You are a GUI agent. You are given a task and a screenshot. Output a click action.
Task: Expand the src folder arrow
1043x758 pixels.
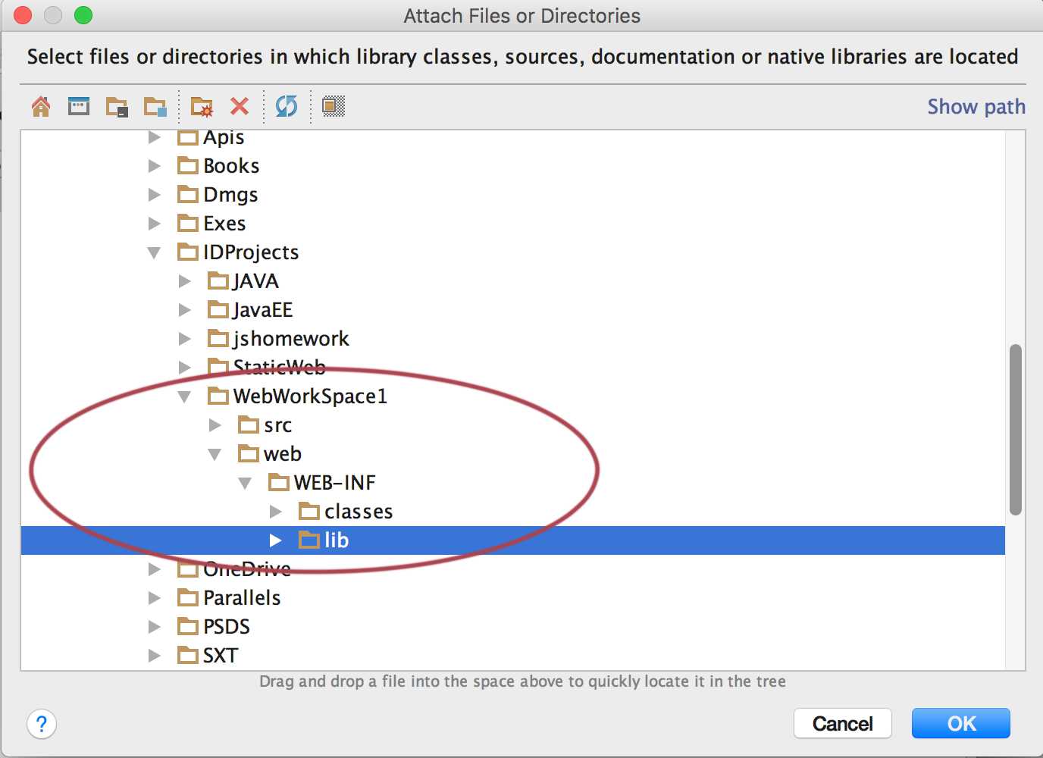(215, 425)
